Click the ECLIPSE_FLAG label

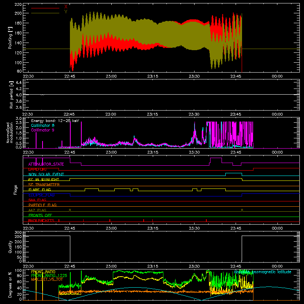click(x=41, y=195)
